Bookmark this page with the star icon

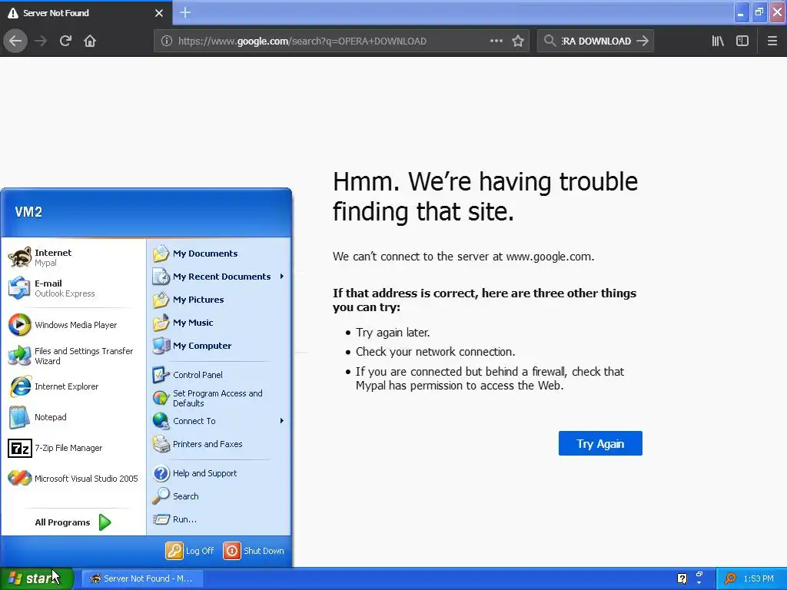(518, 41)
